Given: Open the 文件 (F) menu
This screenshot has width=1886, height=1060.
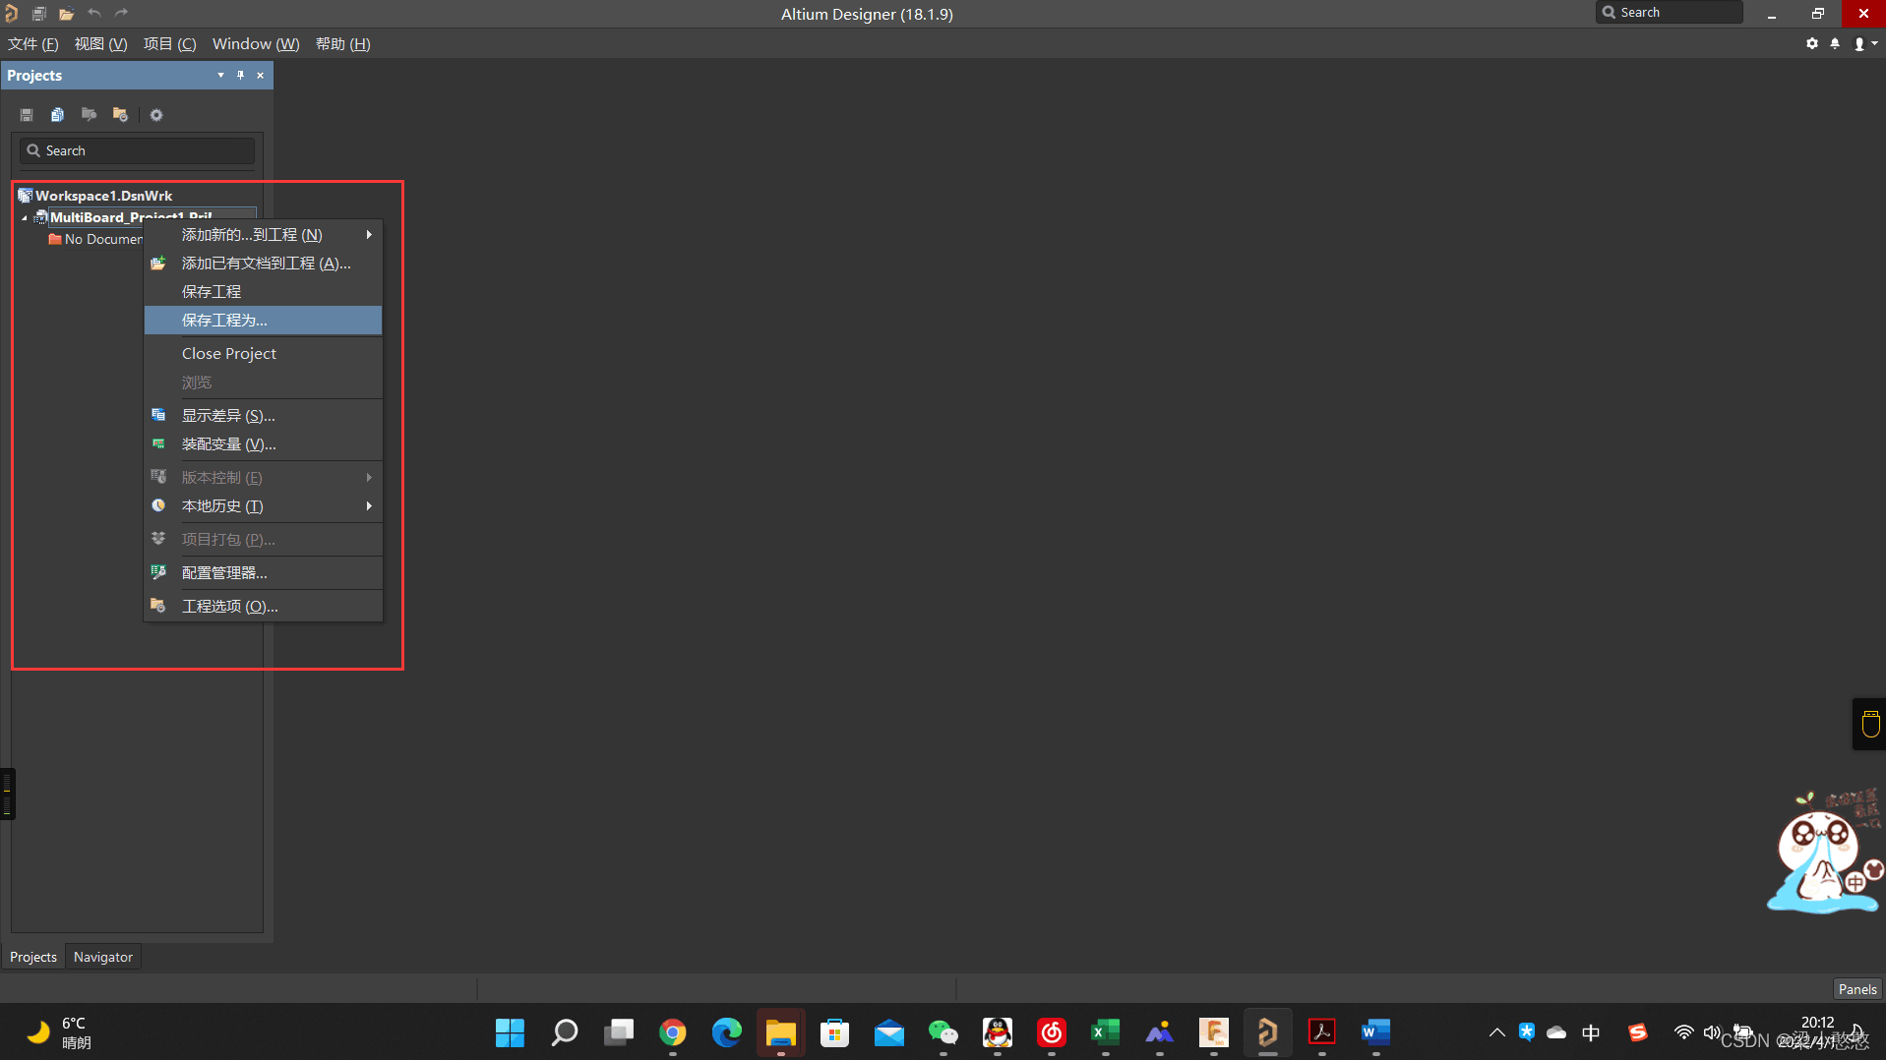Looking at the screenshot, I should [33, 44].
